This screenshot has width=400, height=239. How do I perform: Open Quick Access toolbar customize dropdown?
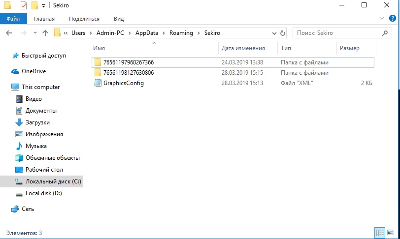pos(43,5)
